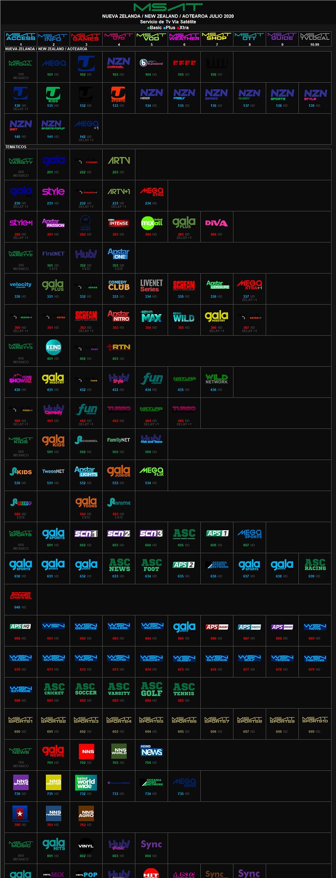Select the scn1 channel 602 logo

[x=86, y=534]
